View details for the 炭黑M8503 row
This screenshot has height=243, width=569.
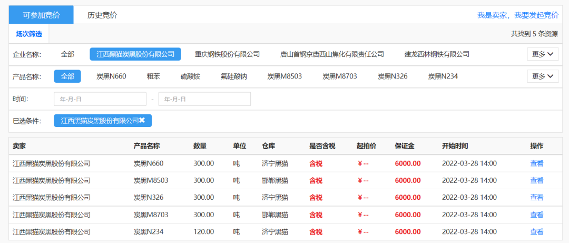[x=537, y=180]
